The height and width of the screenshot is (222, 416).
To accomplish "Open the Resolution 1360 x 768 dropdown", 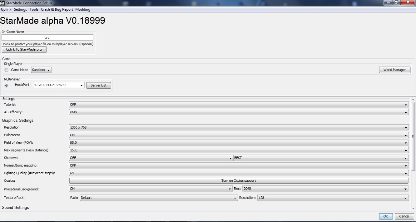I will tap(239, 128).
